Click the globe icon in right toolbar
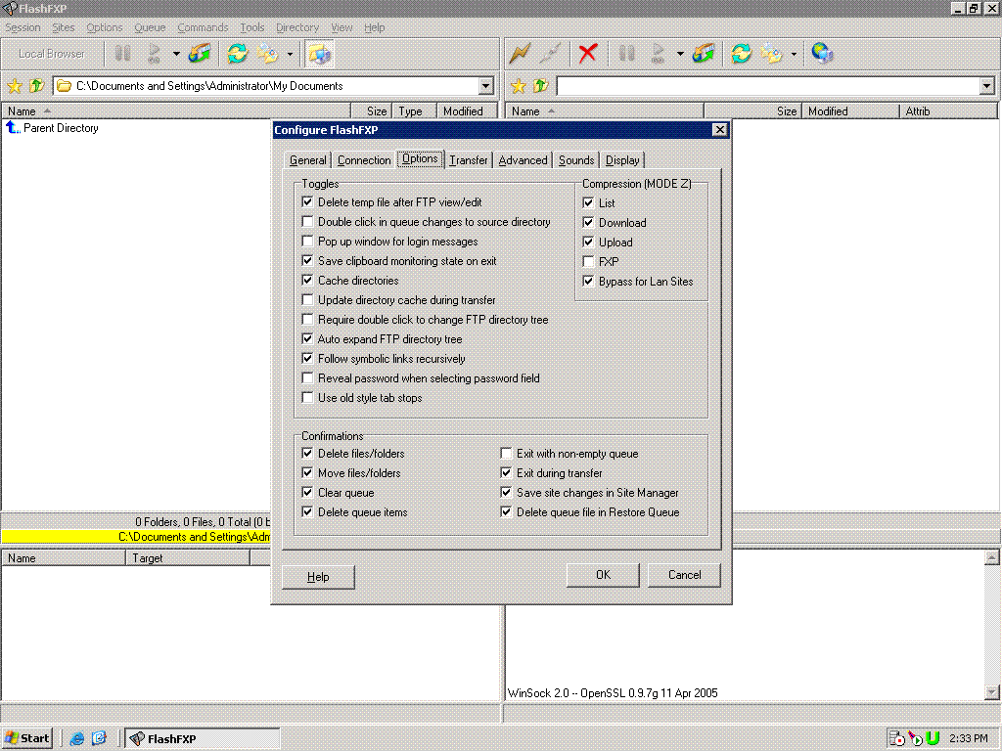Viewport: 1002px width, 751px height. (x=822, y=54)
